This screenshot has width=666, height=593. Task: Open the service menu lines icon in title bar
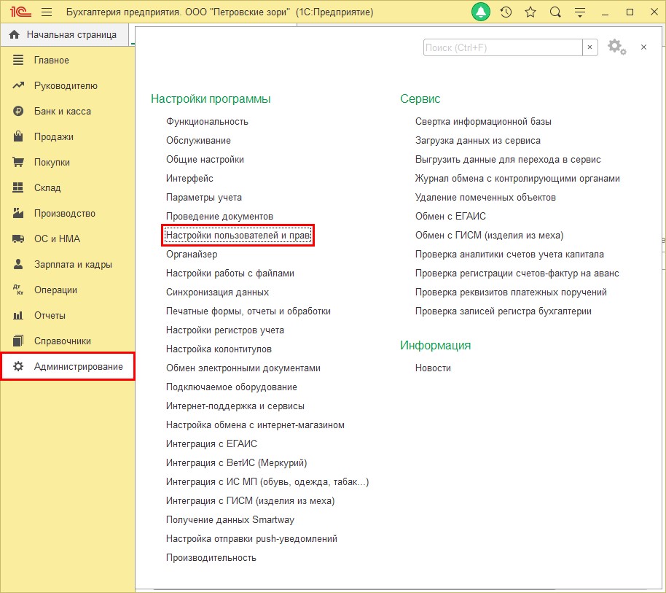pyautogui.click(x=580, y=12)
